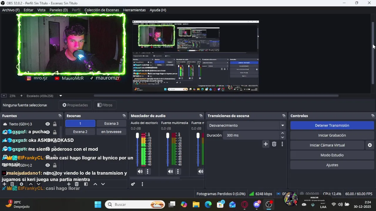Adjust the third mixer channel volume slider
Viewport: 376px width, 211px height.
coord(198,149)
